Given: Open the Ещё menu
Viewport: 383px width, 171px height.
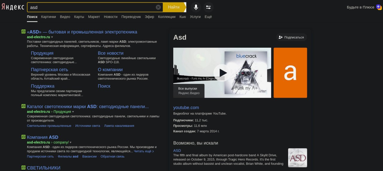Looking at the screenshot, I should [x=208, y=17].
